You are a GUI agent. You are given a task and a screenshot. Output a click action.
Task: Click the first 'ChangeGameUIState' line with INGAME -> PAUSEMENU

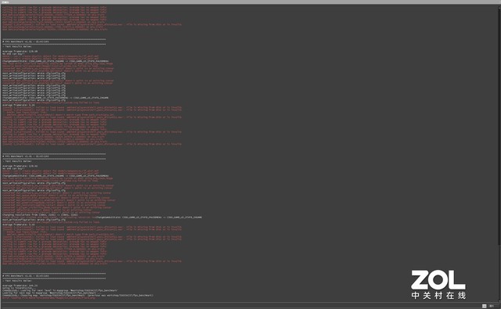click(x=56, y=61)
